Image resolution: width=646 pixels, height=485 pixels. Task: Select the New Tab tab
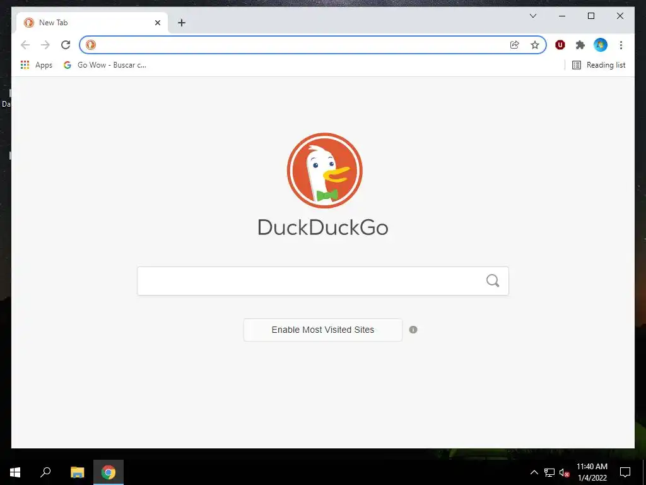(x=92, y=23)
